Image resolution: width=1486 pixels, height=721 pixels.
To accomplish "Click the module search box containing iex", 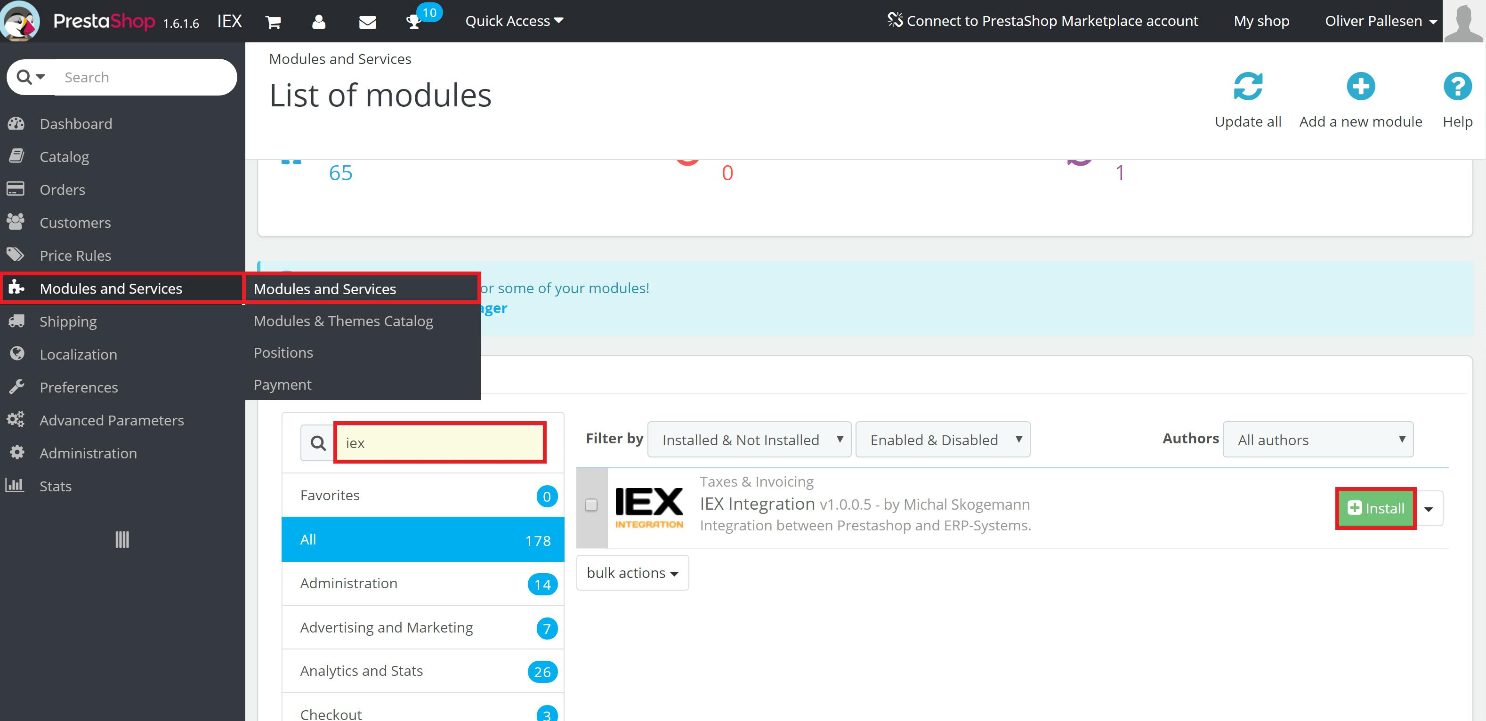I will pyautogui.click(x=440, y=443).
